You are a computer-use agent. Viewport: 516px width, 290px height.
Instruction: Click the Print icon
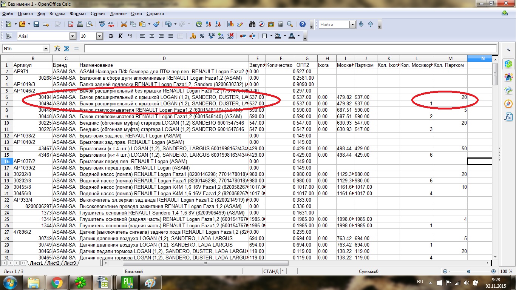pos(80,24)
